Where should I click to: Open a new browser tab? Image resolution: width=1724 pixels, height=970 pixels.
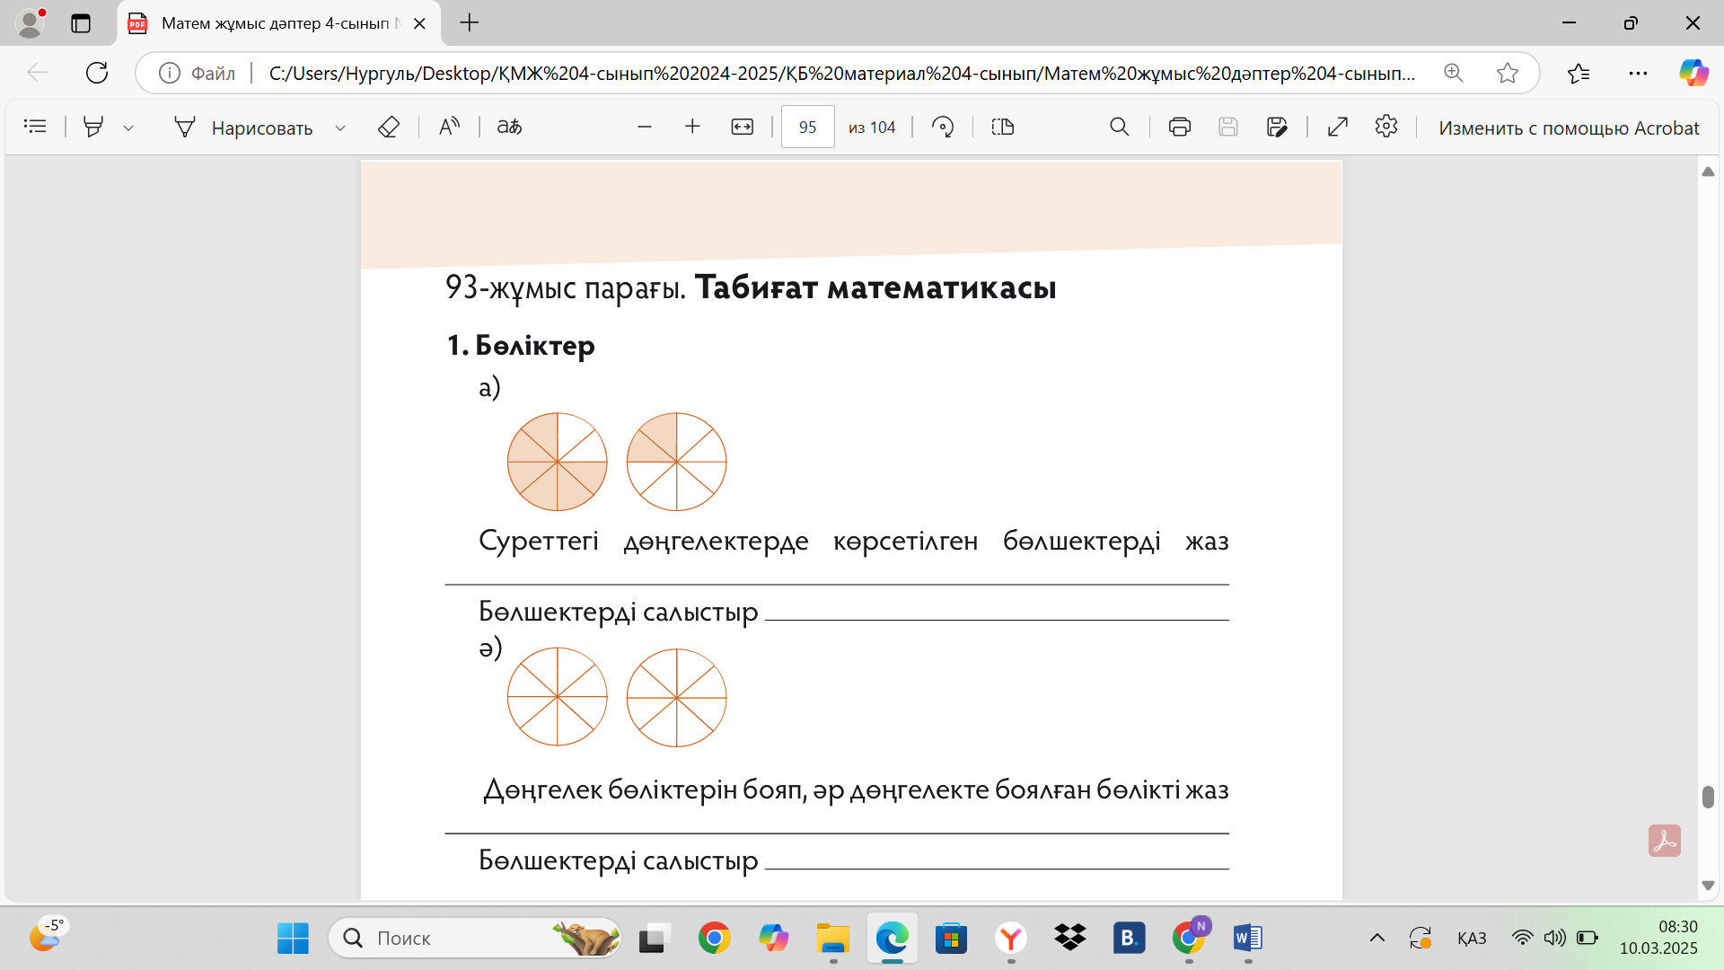(470, 23)
